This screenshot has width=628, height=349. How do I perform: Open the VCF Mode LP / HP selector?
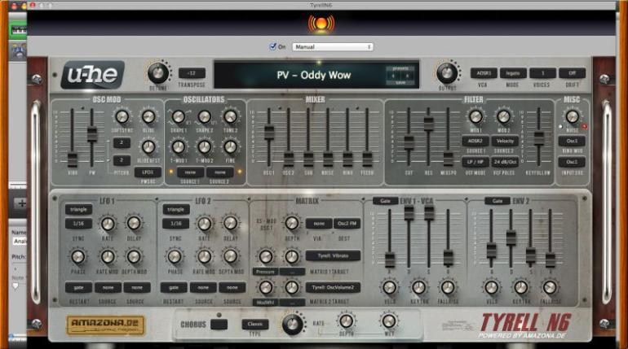pos(475,162)
